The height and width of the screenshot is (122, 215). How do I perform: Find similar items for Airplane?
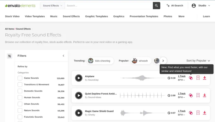click(x=191, y=78)
